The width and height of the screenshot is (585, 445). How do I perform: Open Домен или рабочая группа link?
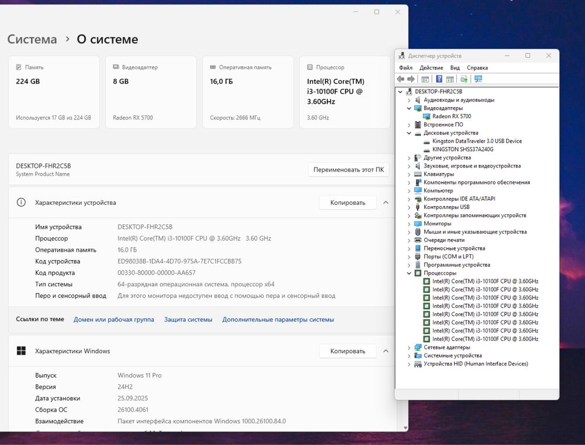[x=114, y=320]
